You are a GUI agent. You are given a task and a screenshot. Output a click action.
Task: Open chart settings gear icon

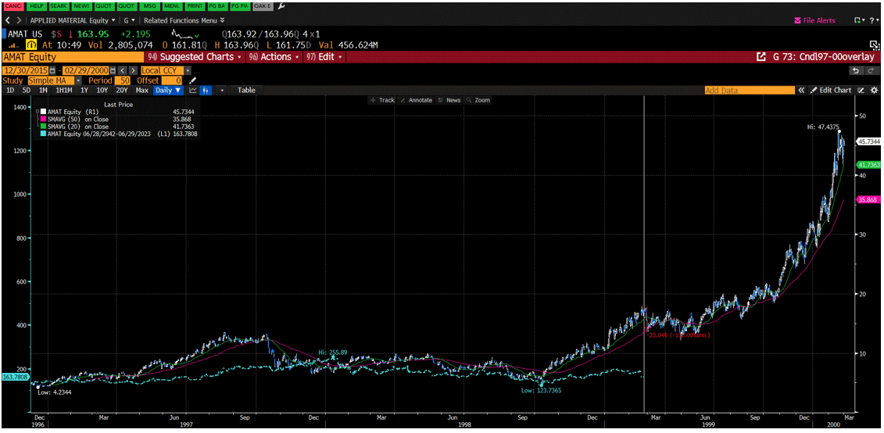(x=874, y=90)
